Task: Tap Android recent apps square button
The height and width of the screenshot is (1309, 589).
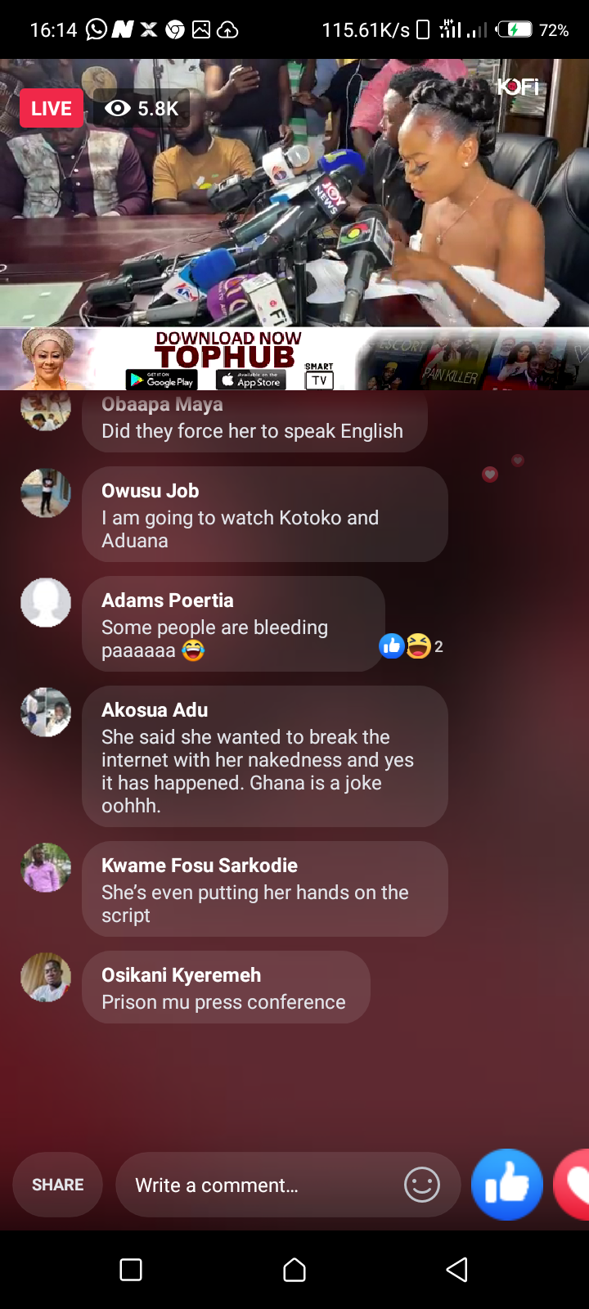Action: 131,1270
